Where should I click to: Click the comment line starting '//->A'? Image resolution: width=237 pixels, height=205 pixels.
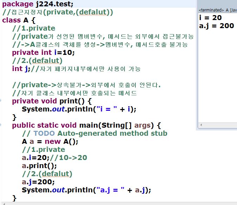click(x=100, y=44)
